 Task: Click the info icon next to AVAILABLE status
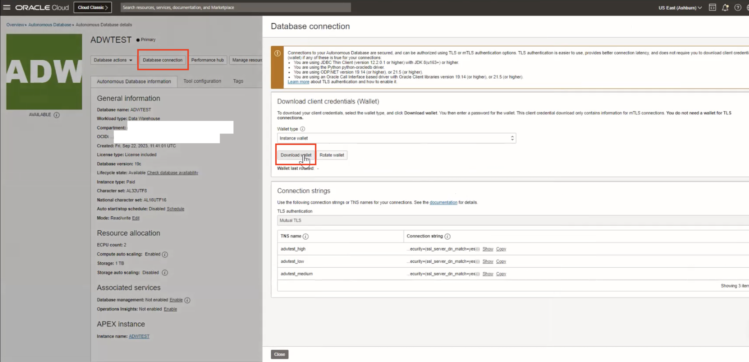coord(57,115)
